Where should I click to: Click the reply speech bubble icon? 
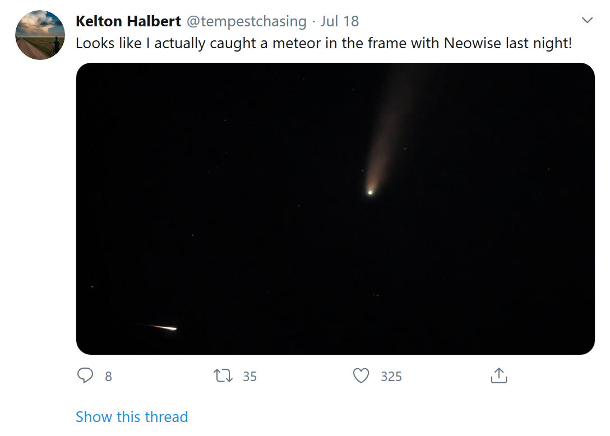tap(85, 375)
